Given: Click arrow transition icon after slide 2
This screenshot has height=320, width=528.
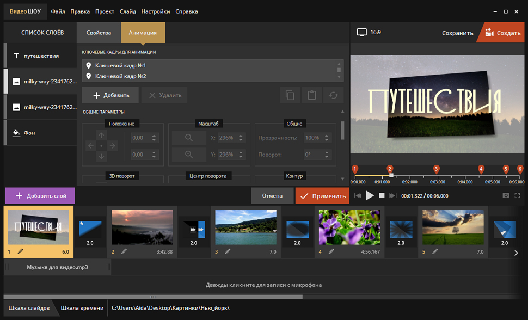Looking at the screenshot, I should [x=194, y=230].
